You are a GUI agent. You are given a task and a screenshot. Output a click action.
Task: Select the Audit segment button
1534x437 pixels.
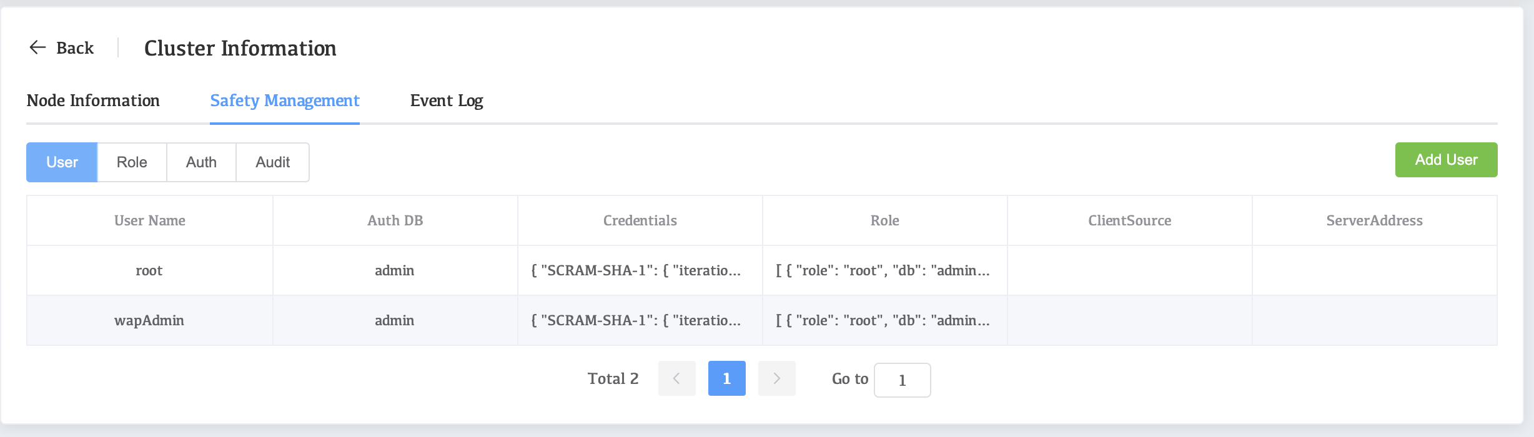pos(272,162)
